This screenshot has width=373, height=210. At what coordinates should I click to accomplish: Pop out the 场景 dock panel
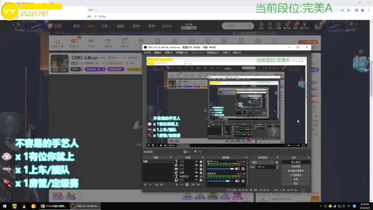171,158
